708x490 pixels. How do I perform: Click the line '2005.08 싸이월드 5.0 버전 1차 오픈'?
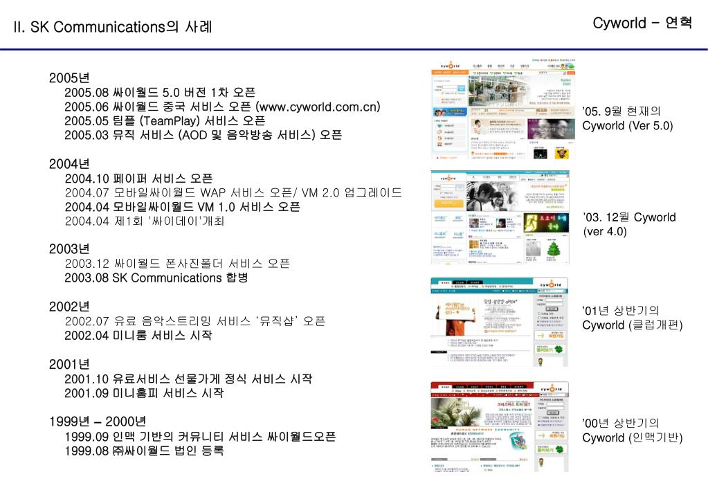click(160, 92)
